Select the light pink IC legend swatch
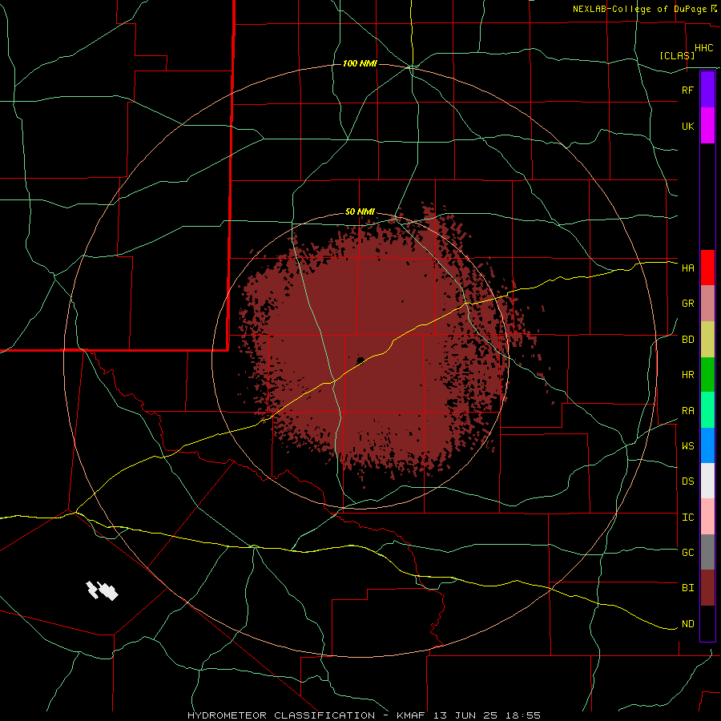 click(707, 517)
